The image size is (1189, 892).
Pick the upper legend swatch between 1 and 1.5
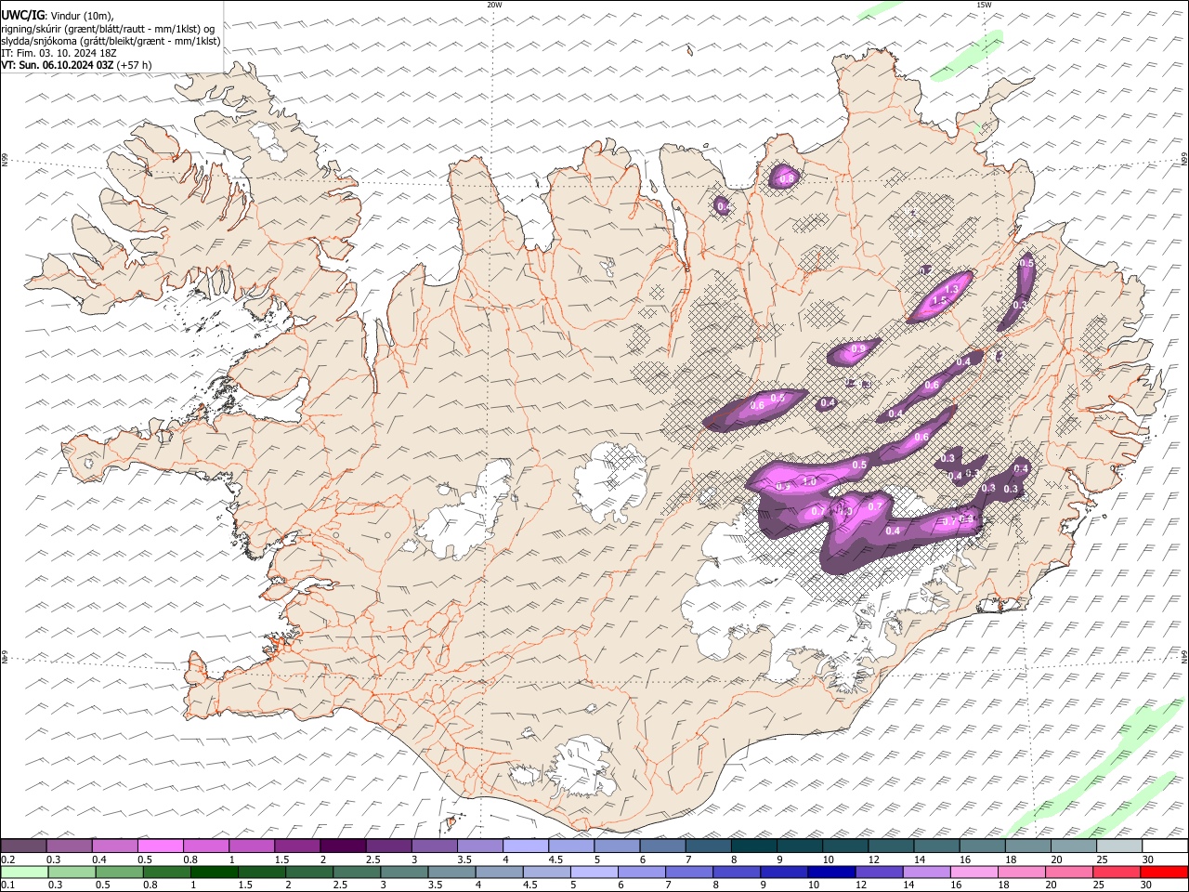pos(252,846)
